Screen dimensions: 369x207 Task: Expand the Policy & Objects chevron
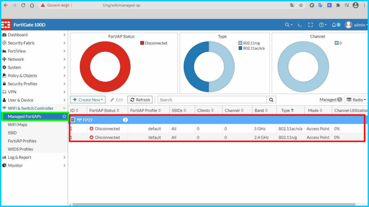pyautogui.click(x=64, y=75)
